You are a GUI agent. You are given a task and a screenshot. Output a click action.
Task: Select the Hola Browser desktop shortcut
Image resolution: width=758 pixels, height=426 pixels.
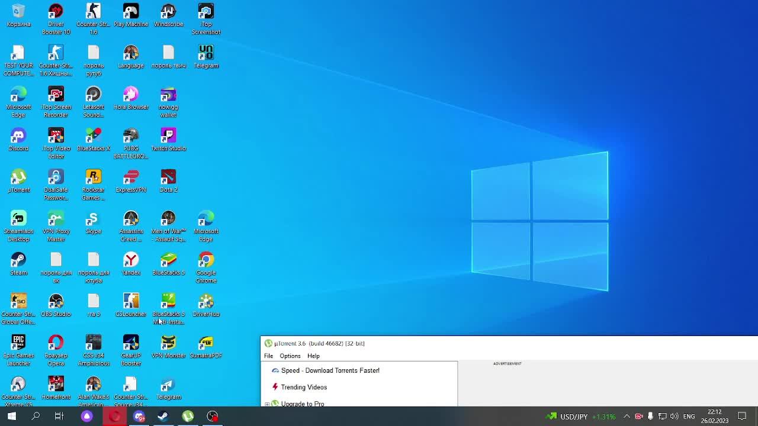(131, 99)
